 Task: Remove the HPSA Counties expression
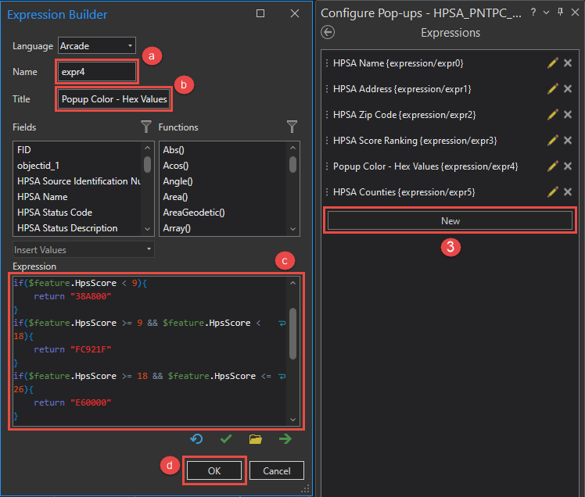[568, 191]
